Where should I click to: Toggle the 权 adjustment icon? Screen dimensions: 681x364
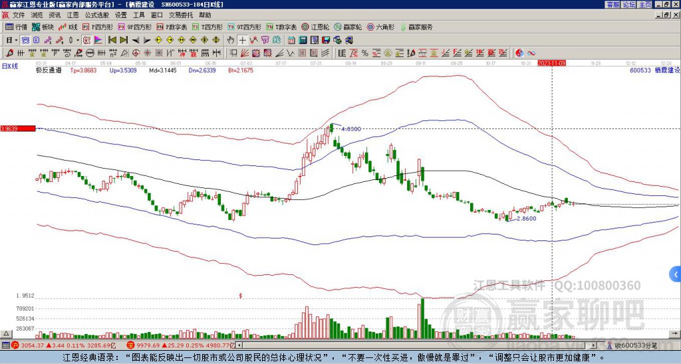click(x=86, y=40)
